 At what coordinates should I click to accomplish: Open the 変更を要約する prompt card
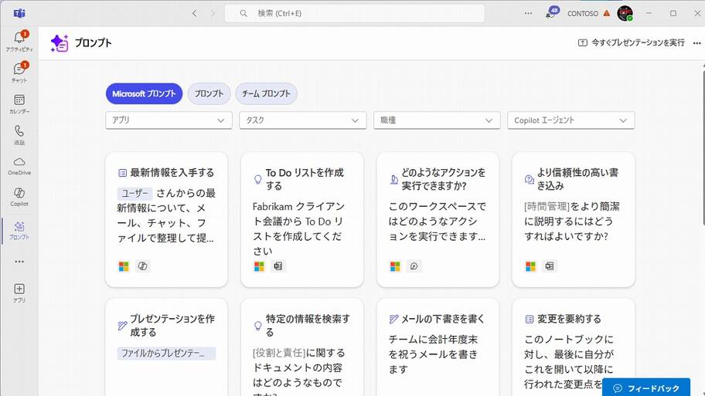tap(574, 347)
